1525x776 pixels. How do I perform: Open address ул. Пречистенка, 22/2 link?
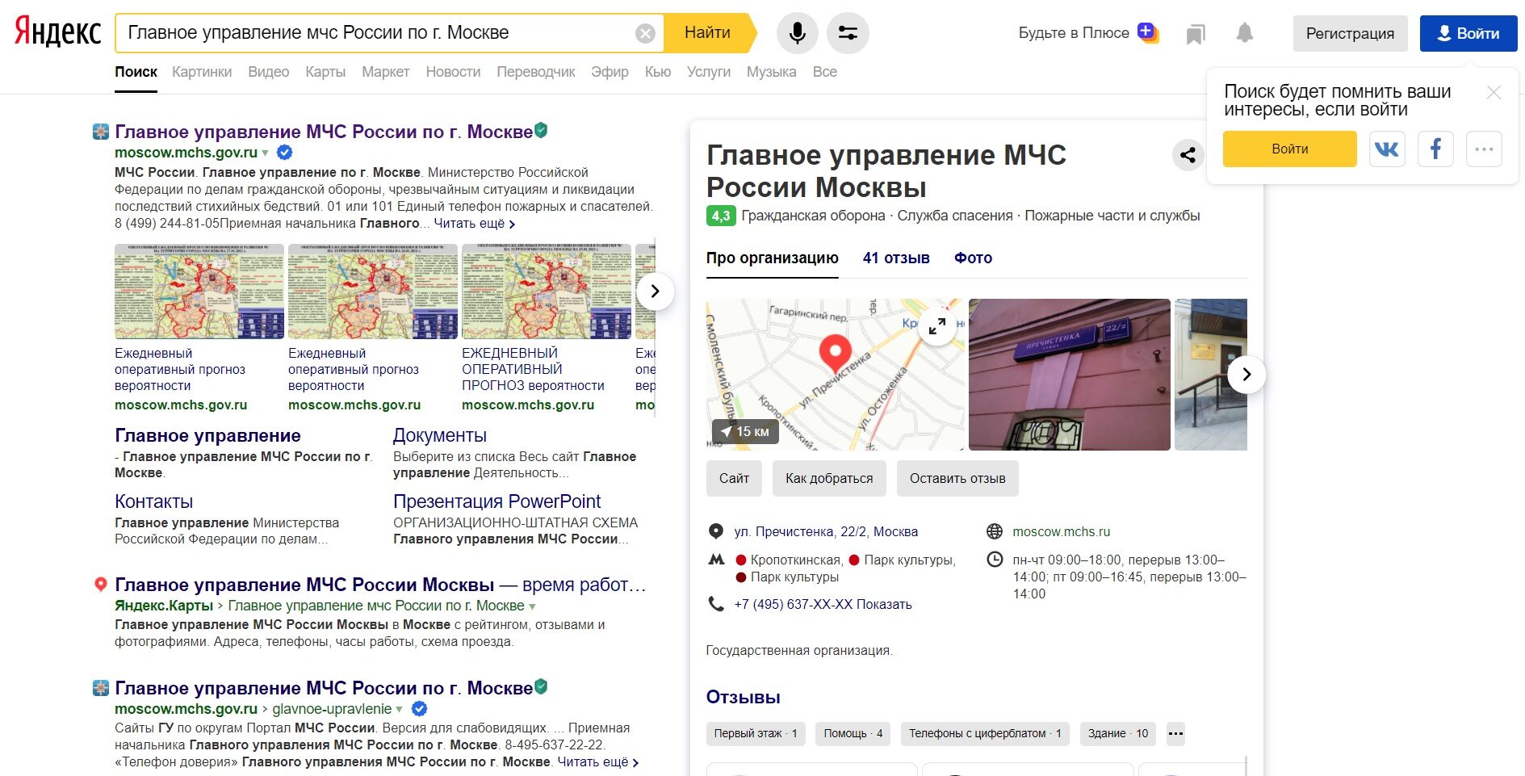[826, 531]
